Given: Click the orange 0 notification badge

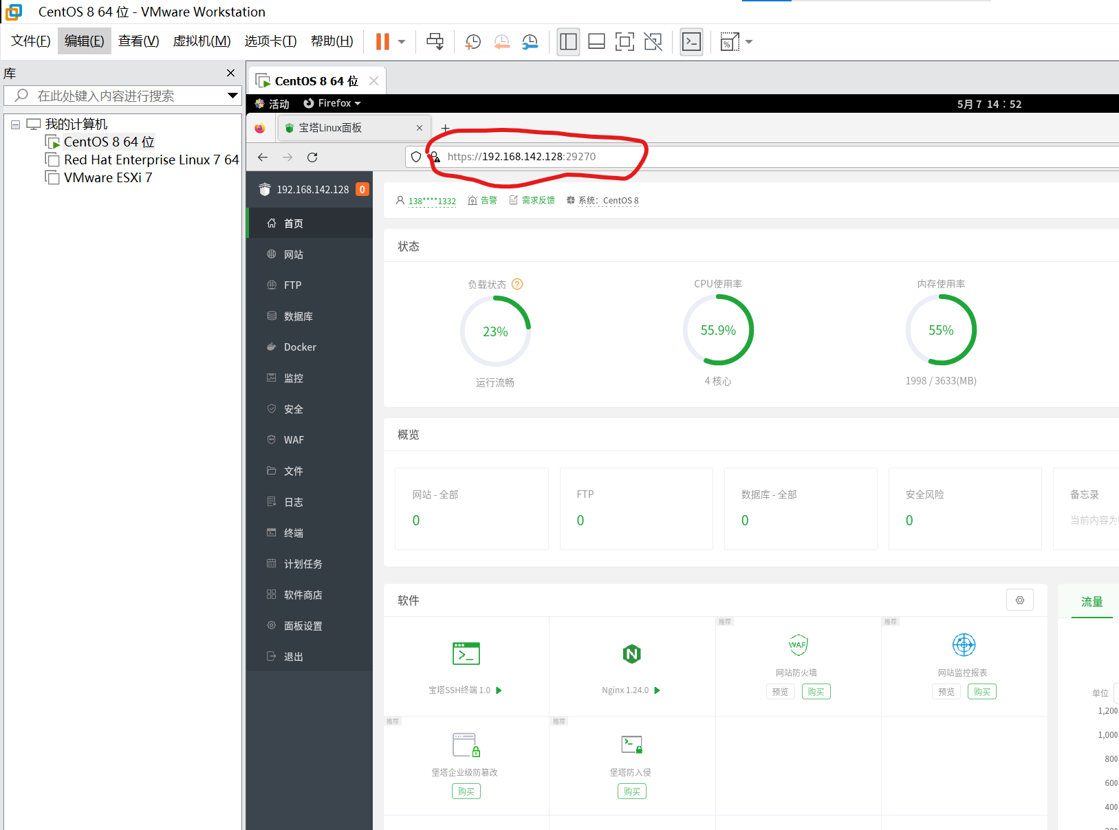Looking at the screenshot, I should (362, 189).
